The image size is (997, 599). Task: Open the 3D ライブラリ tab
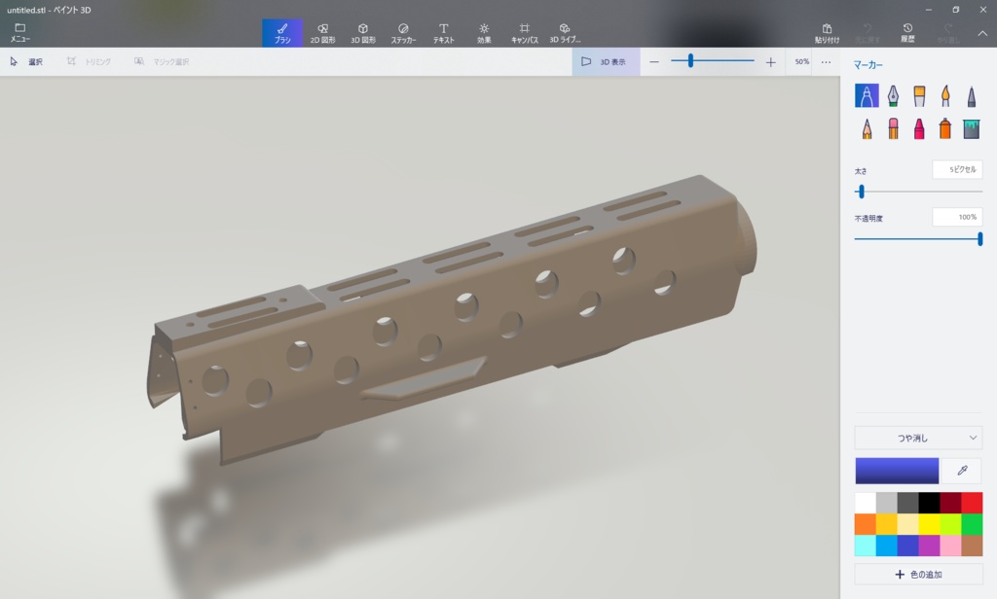pyautogui.click(x=565, y=32)
